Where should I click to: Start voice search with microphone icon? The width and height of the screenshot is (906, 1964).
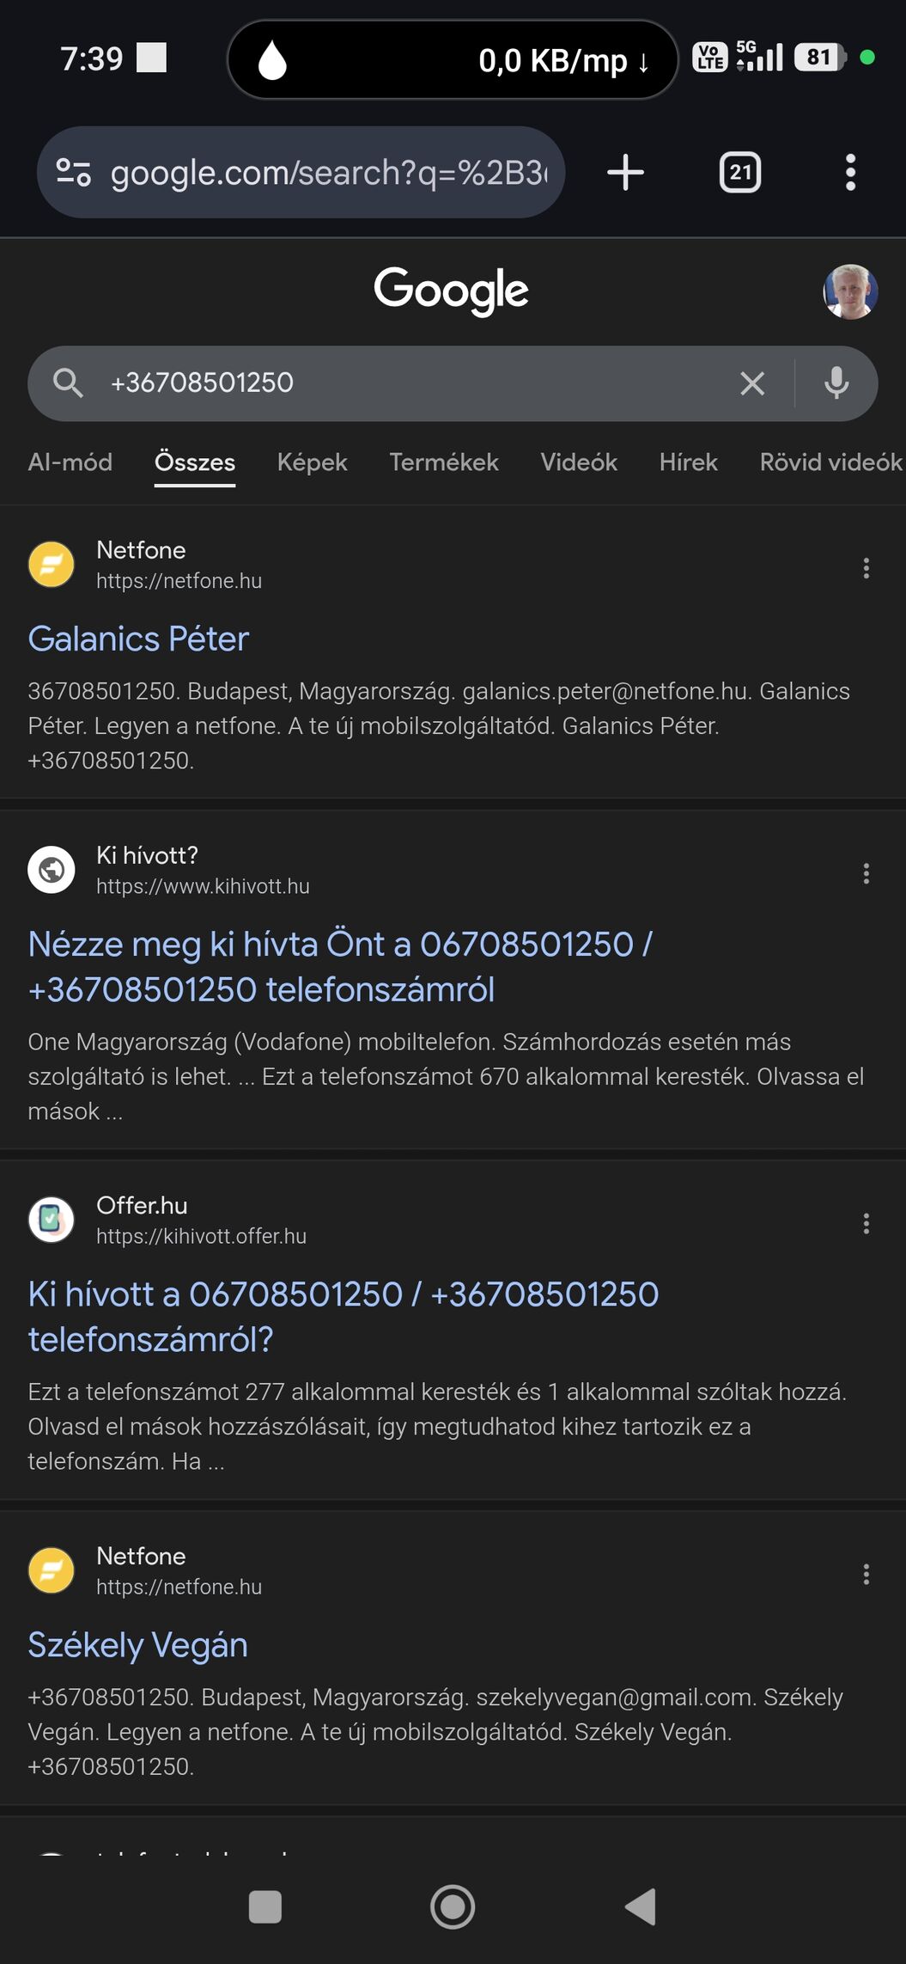[x=836, y=383]
